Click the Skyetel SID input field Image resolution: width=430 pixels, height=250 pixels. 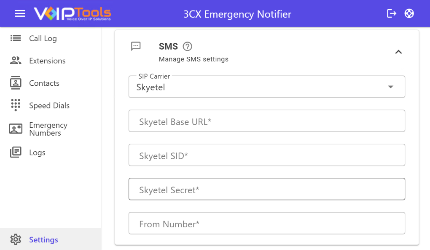[266, 155]
